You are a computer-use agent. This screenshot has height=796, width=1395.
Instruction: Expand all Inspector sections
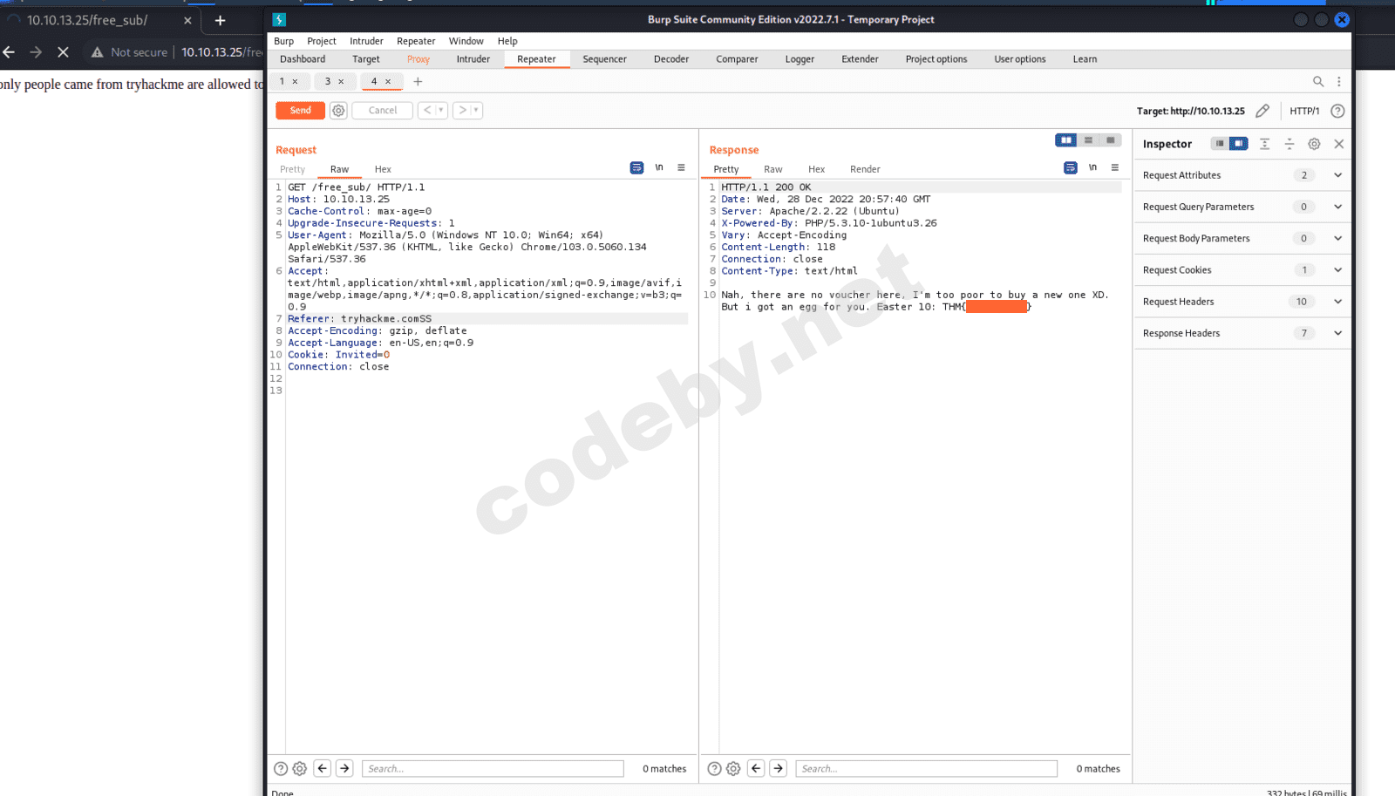(x=1264, y=144)
